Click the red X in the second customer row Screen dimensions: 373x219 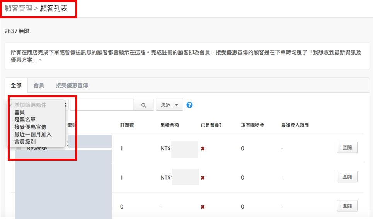203,178
